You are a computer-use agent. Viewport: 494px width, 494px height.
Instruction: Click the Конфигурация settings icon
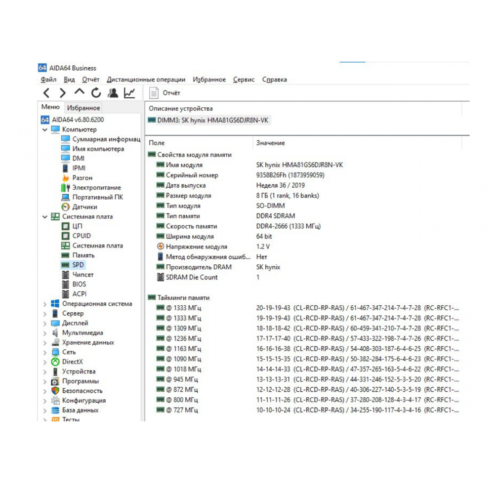pos(55,401)
